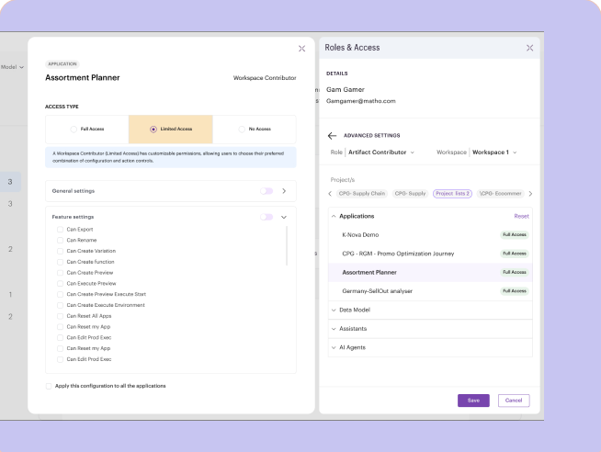The width and height of the screenshot is (601, 452).
Task: Tick the Can Create Preview checkbox
Action: click(60, 273)
